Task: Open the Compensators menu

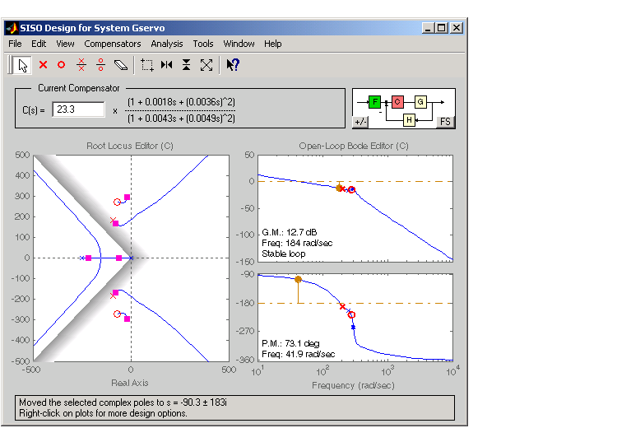Action: pos(112,44)
